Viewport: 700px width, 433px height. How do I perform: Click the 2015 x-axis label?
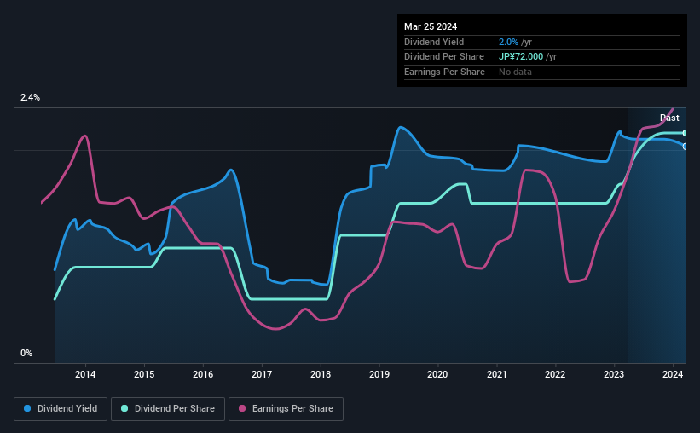pos(144,374)
